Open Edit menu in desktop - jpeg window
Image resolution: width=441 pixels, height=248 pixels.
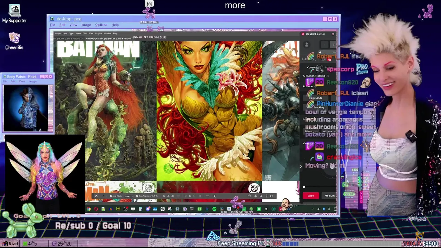tap(62, 25)
